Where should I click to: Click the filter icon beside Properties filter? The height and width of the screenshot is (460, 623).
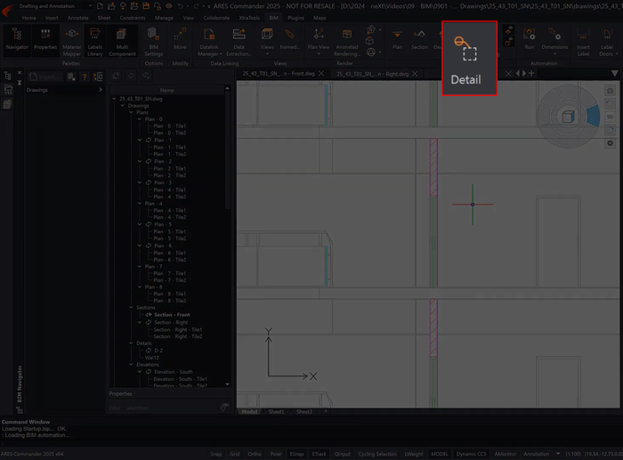(x=224, y=408)
